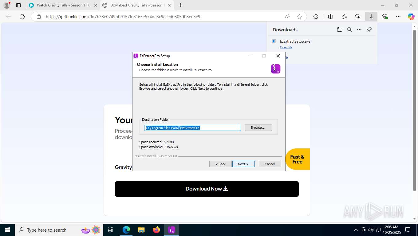Open the downloads folder icon

tap(340, 29)
